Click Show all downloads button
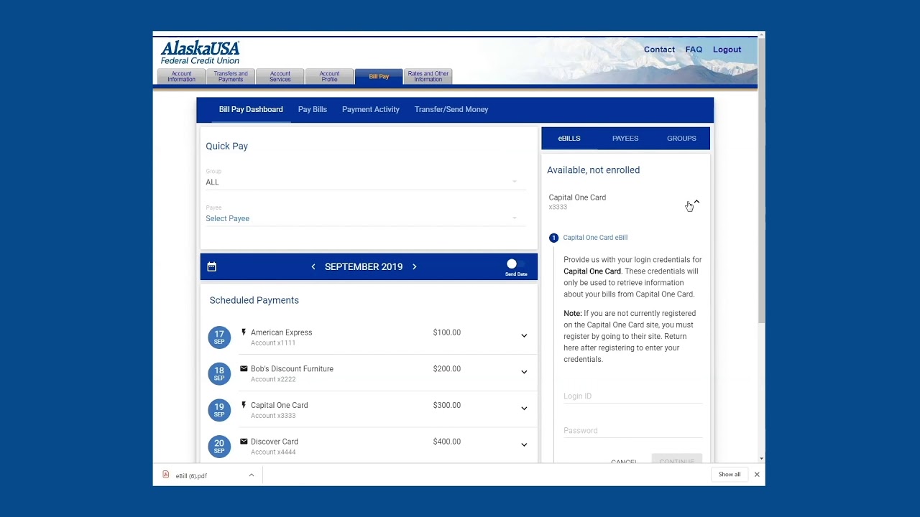The height and width of the screenshot is (517, 920). (730, 475)
